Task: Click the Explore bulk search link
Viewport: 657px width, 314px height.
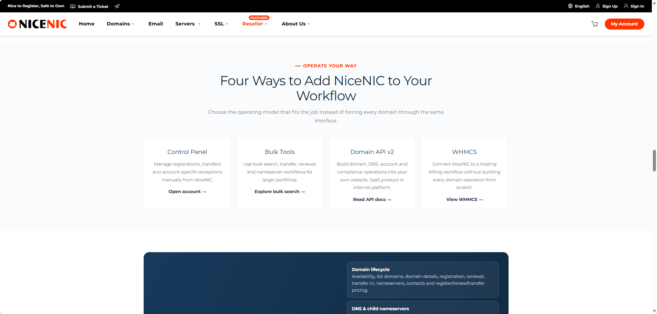Action: 280,192
